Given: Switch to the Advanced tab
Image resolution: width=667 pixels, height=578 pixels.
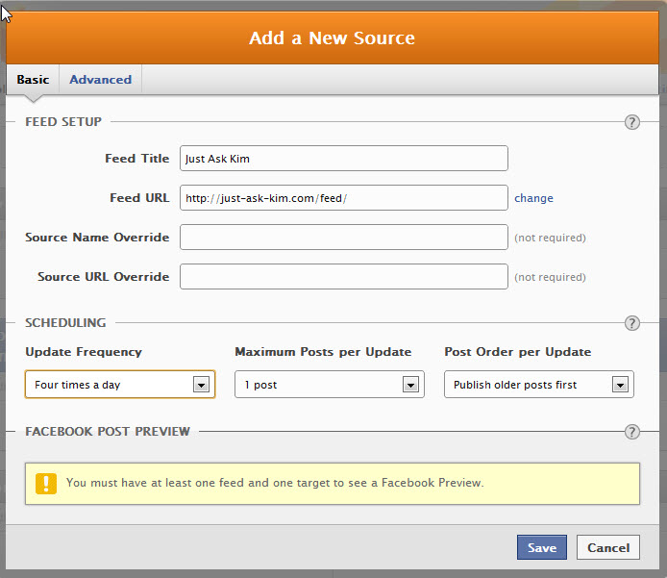Looking at the screenshot, I should point(100,80).
